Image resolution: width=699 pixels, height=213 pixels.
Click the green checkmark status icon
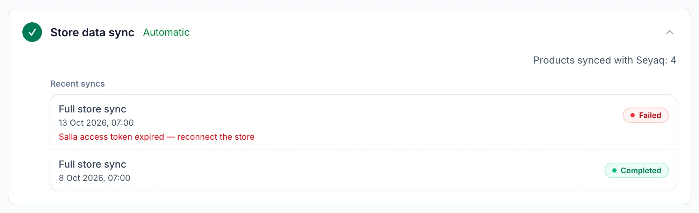tap(32, 32)
